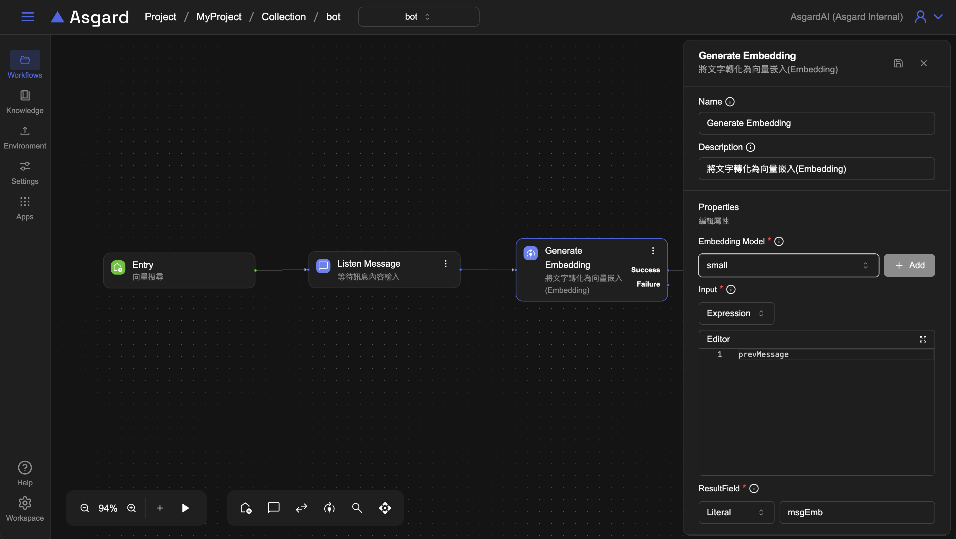Open the Embedding Model dropdown showing small
The height and width of the screenshot is (539, 956).
pyautogui.click(x=788, y=265)
